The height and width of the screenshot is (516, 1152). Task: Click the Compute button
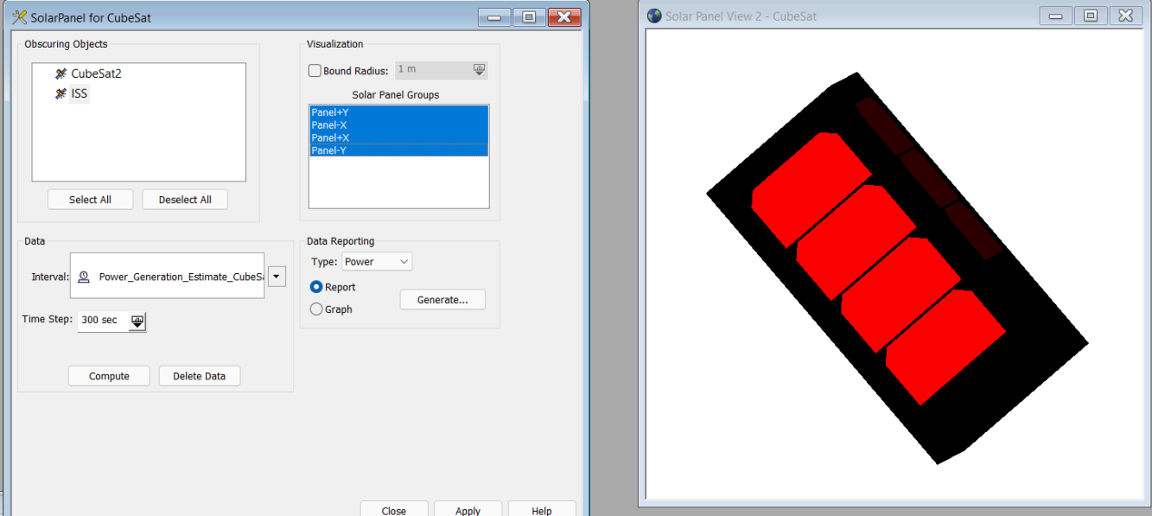click(109, 376)
